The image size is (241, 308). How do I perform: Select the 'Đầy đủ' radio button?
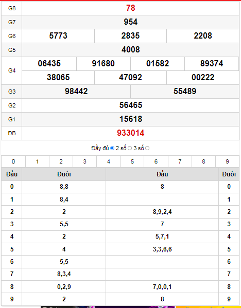coord(112,148)
